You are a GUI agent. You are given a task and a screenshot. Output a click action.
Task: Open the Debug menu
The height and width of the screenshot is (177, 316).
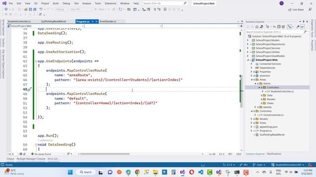(x=66, y=3)
